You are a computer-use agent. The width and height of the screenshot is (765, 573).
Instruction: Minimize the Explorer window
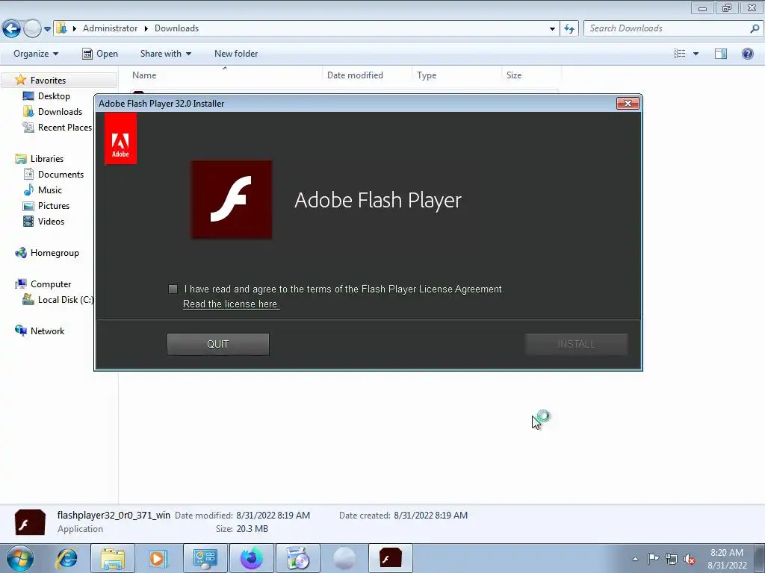click(702, 7)
